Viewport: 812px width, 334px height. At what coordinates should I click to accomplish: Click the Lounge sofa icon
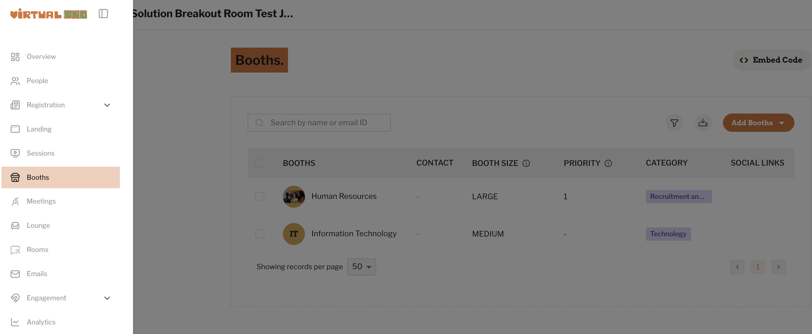pos(15,226)
